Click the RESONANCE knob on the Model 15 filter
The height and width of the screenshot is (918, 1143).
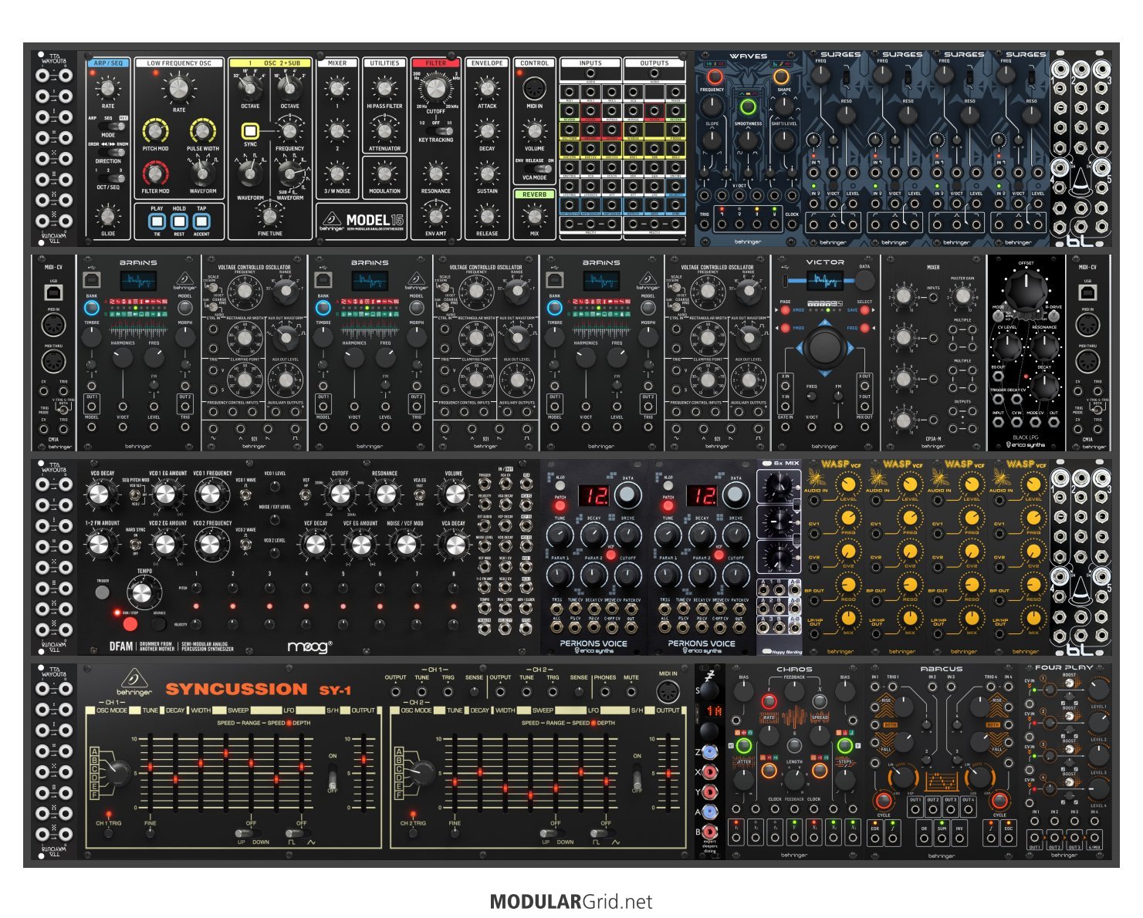(436, 174)
